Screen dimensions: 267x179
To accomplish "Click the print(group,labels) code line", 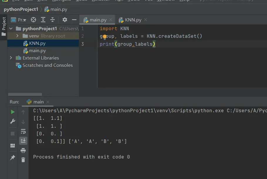I will pos(128,44).
